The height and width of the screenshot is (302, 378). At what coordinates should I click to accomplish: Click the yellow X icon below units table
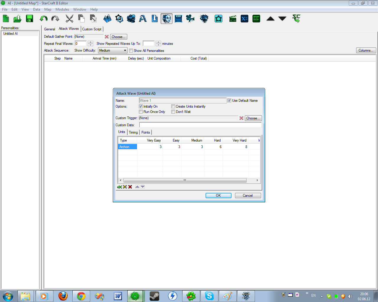coord(125,187)
